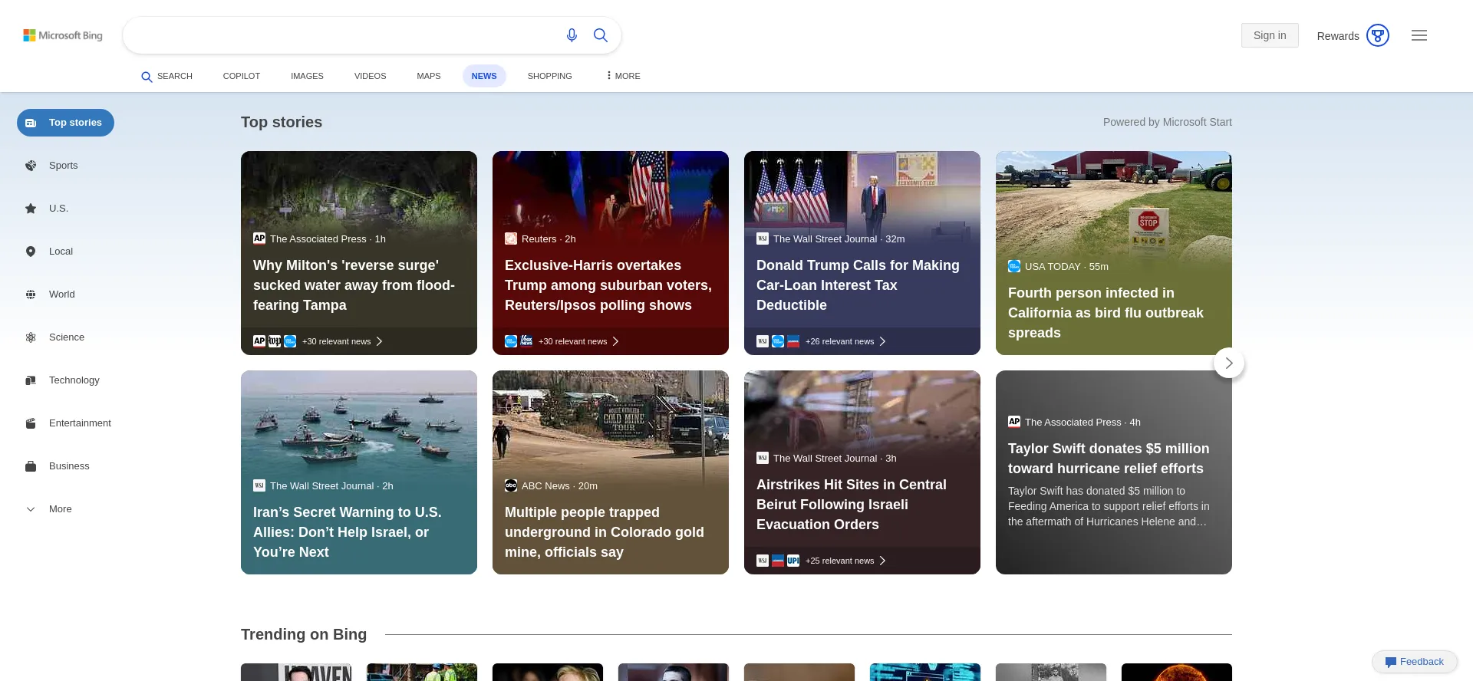Viewport: 1473px width, 681px height.
Task: Open Trump car-loan interest headline
Action: (858, 285)
